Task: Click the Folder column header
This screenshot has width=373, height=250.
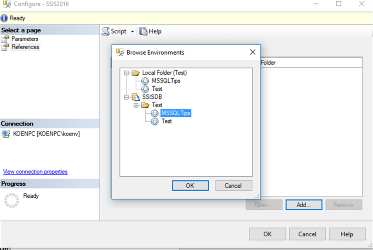Action: tap(311, 63)
